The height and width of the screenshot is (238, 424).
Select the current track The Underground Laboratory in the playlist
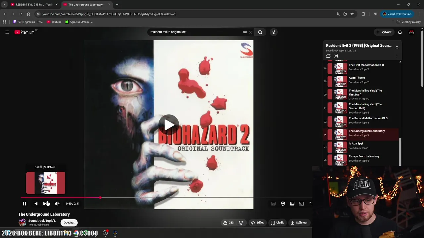361,135
